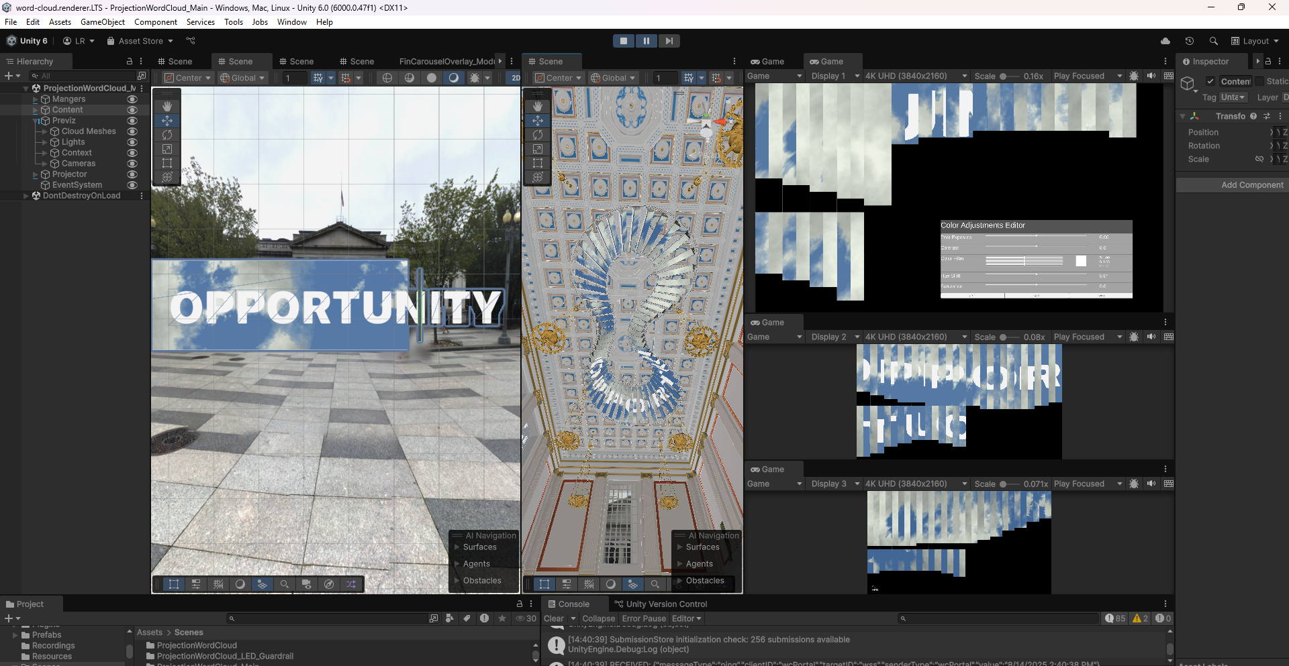This screenshot has height=666, width=1289.
Task: Select the Hand tool in right Scene view
Action: 538,106
